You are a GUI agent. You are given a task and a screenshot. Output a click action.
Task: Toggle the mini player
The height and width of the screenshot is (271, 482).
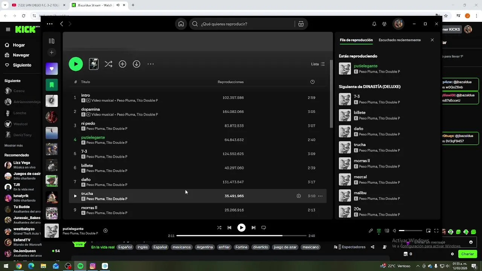click(428, 231)
